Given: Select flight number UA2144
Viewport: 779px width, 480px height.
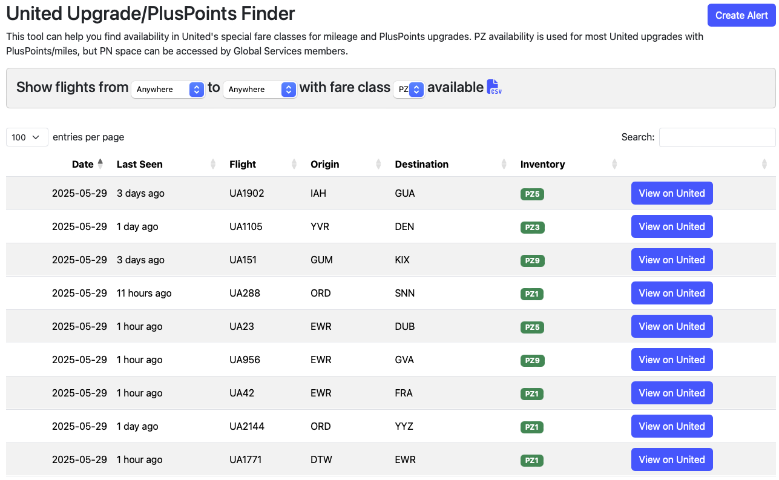Looking at the screenshot, I should (x=247, y=426).
